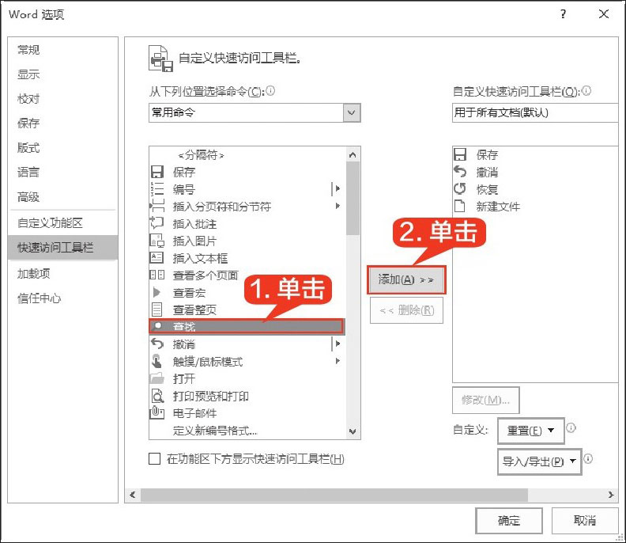626x543 pixels.
Task: Select the 快速访问工具栏 category
Action: point(62,248)
